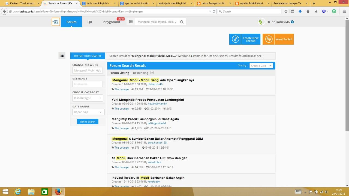The image size is (349, 196).
Task: Click the Change Keyword input field
Action: [88, 71]
